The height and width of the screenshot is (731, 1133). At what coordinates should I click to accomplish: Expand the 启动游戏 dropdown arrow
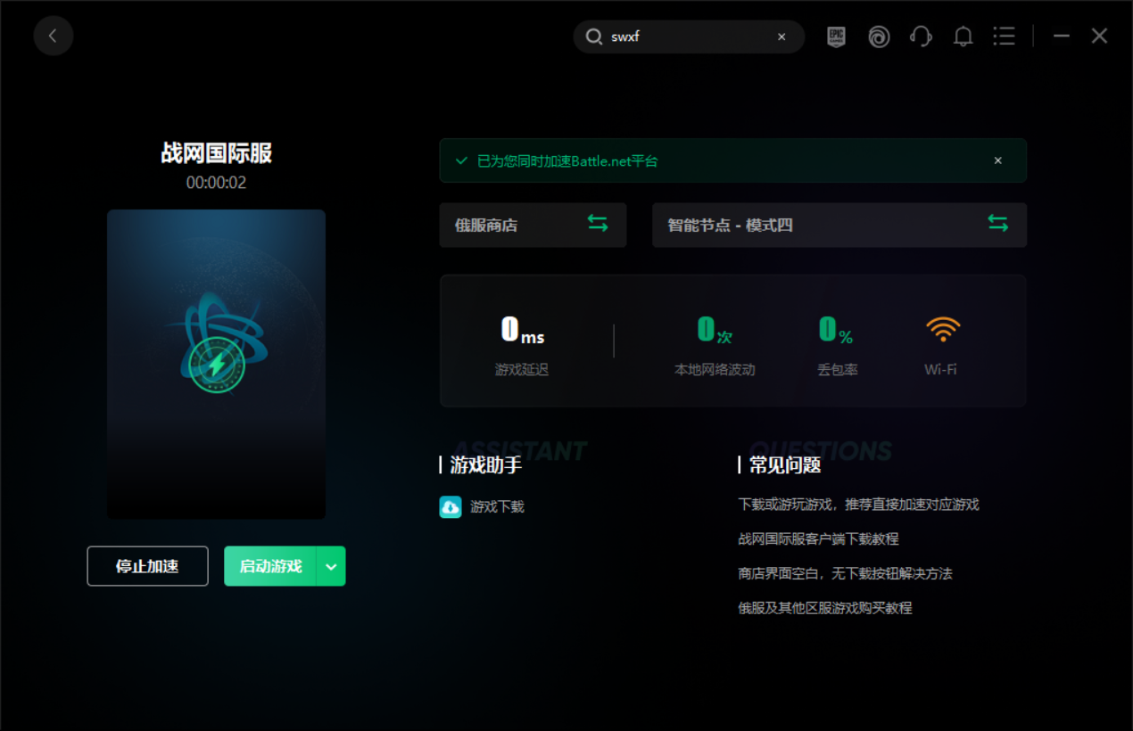pos(331,566)
